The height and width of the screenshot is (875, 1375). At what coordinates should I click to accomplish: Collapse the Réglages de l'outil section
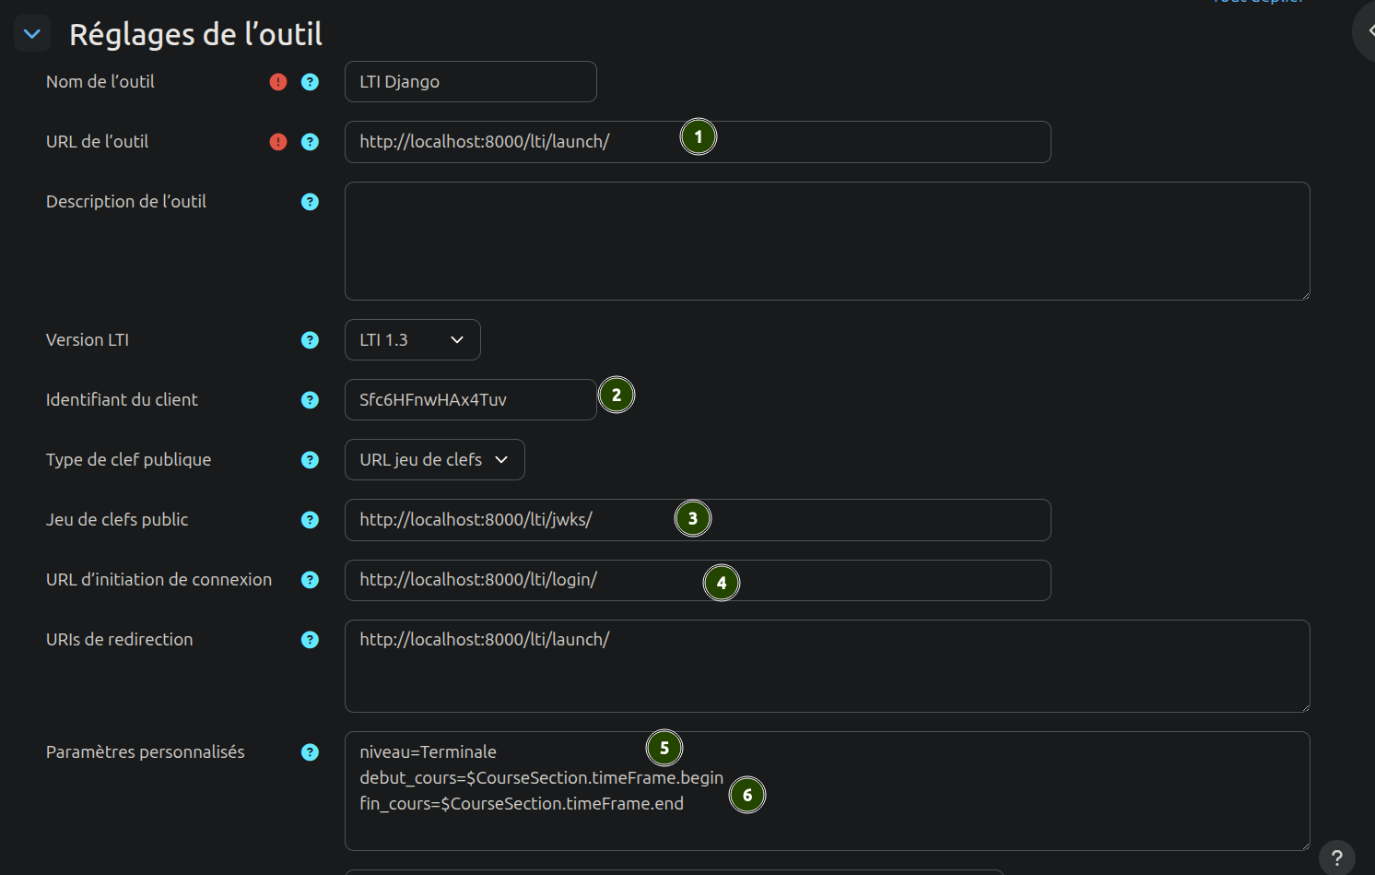[x=32, y=34]
